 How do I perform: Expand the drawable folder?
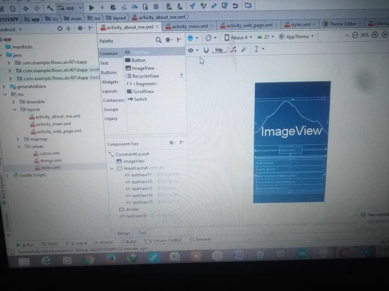14,102
